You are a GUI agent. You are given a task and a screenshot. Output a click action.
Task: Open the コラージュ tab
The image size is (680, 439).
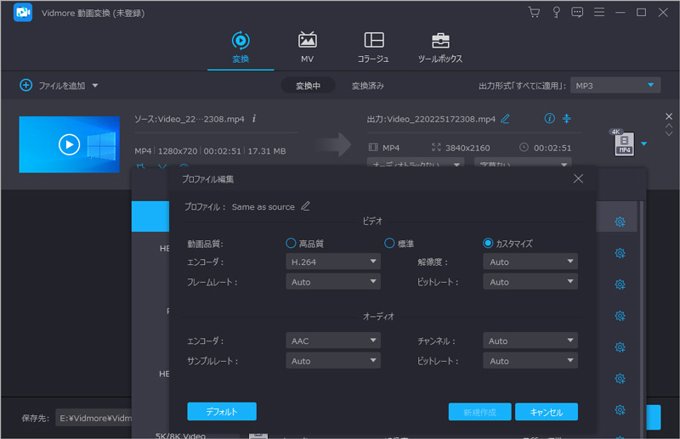[x=373, y=47]
